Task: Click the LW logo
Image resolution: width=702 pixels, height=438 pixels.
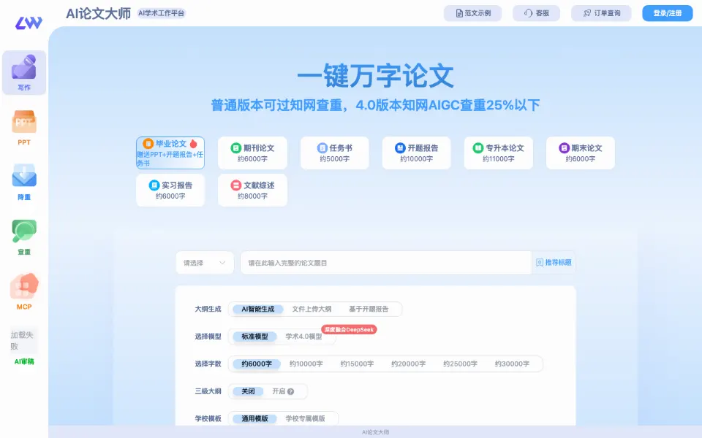Action: click(x=29, y=23)
